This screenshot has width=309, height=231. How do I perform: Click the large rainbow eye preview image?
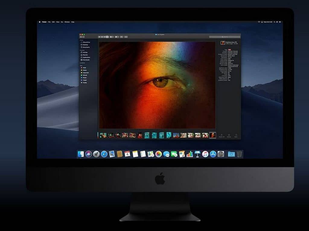[157, 85]
